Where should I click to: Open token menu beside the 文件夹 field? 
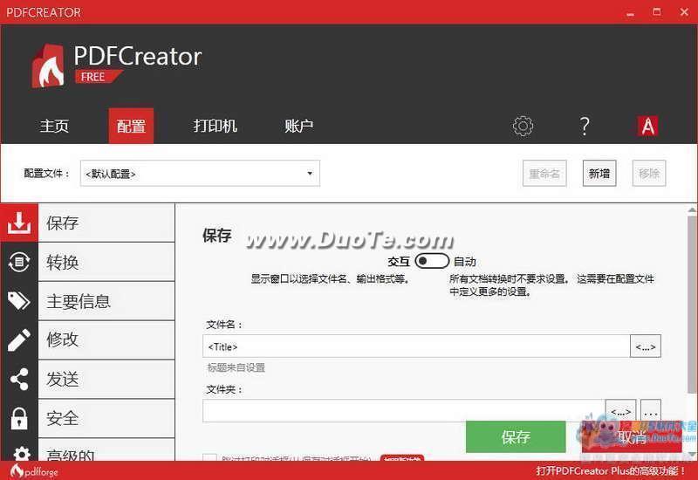pyautogui.click(x=620, y=410)
